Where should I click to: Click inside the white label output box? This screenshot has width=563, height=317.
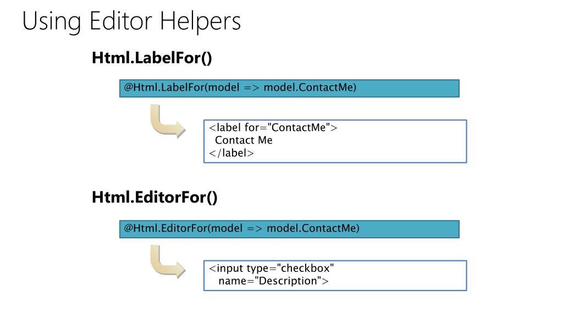[x=335, y=141]
